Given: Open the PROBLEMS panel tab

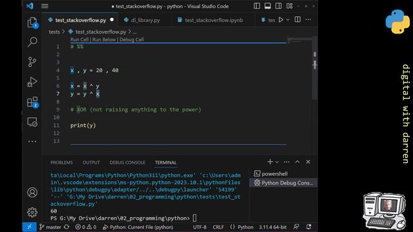Looking at the screenshot, I should 61,162.
